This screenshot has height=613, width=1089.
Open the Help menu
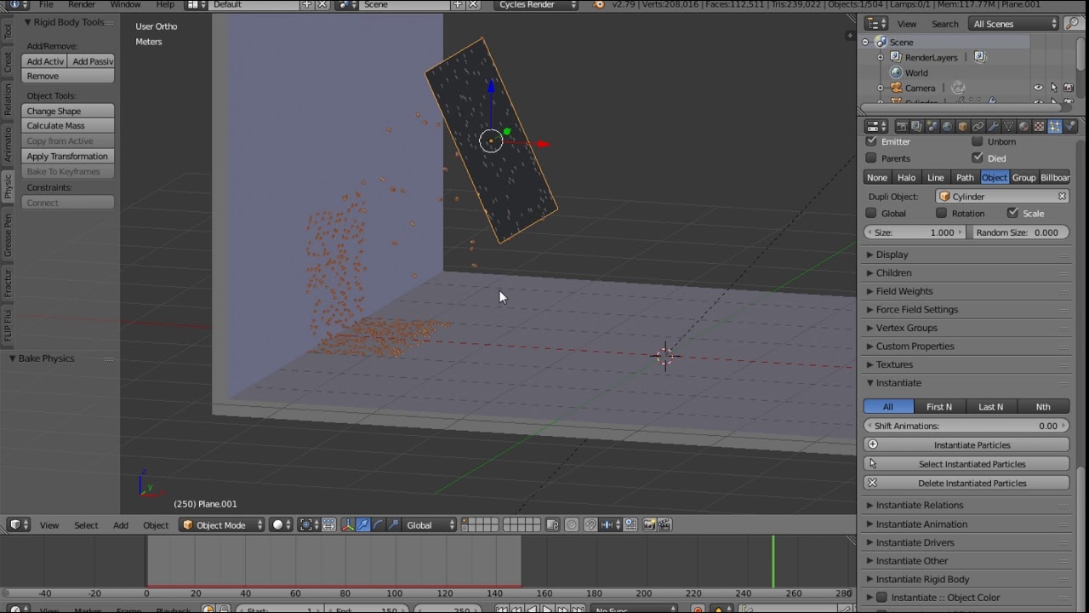click(x=165, y=4)
